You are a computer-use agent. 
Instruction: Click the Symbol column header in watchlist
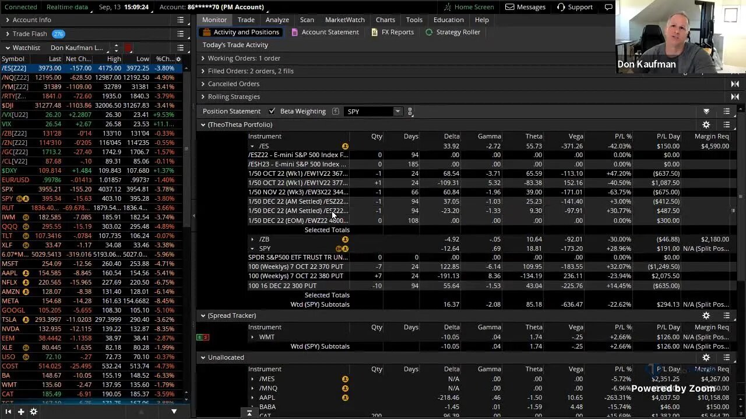click(x=13, y=59)
